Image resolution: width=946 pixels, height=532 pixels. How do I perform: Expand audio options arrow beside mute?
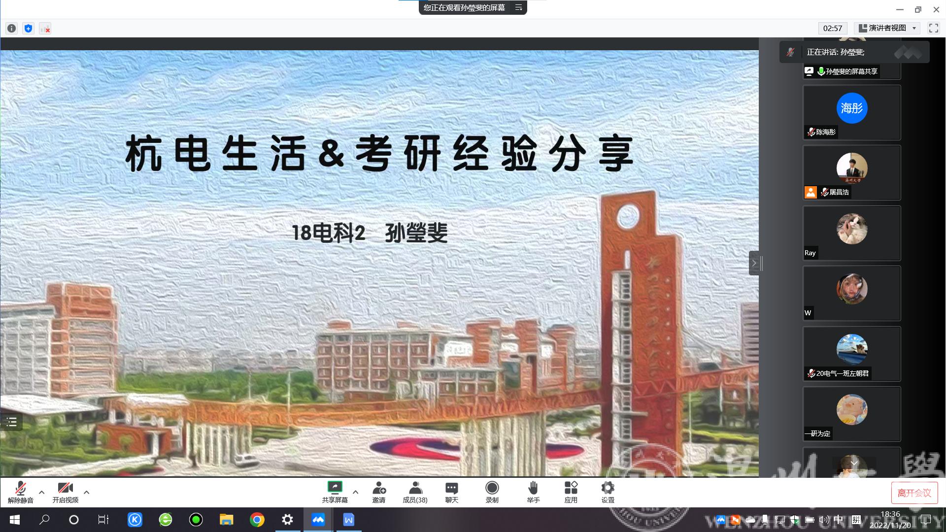42,492
